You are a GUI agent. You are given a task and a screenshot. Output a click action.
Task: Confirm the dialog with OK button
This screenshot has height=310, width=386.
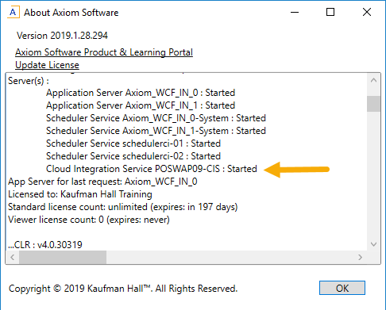click(342, 288)
